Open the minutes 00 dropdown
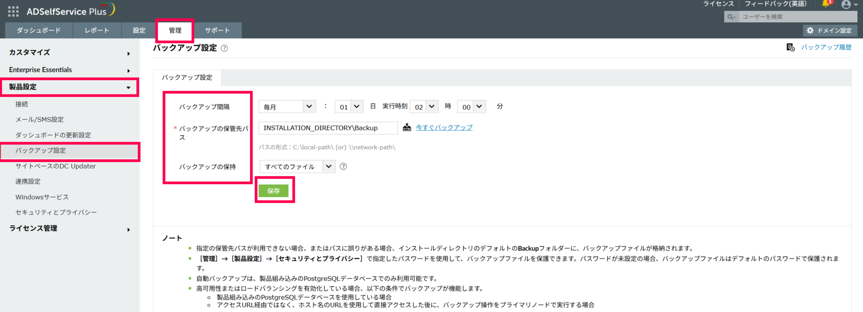The height and width of the screenshot is (312, 863). click(471, 107)
